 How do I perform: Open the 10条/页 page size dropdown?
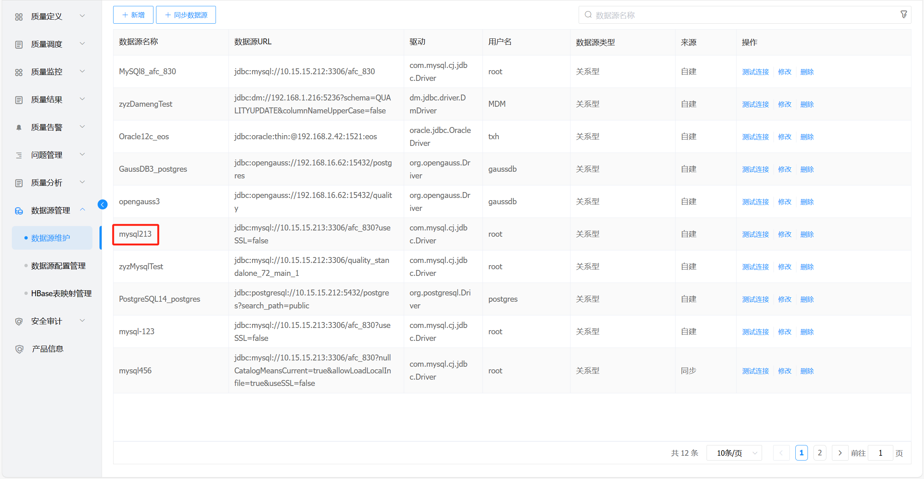tap(734, 453)
